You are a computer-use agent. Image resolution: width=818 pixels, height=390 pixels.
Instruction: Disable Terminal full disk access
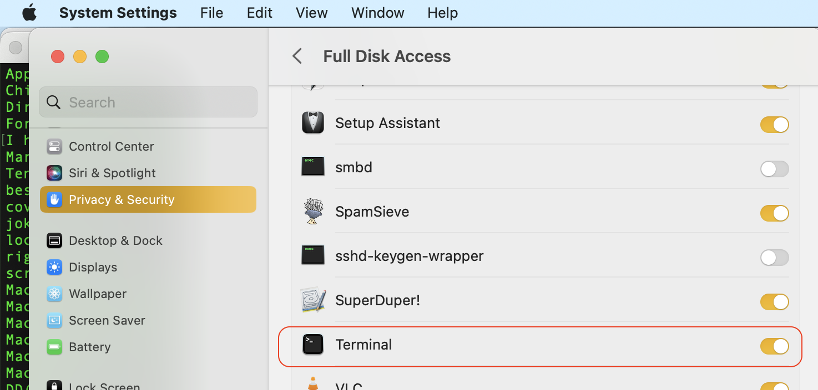pyautogui.click(x=775, y=346)
